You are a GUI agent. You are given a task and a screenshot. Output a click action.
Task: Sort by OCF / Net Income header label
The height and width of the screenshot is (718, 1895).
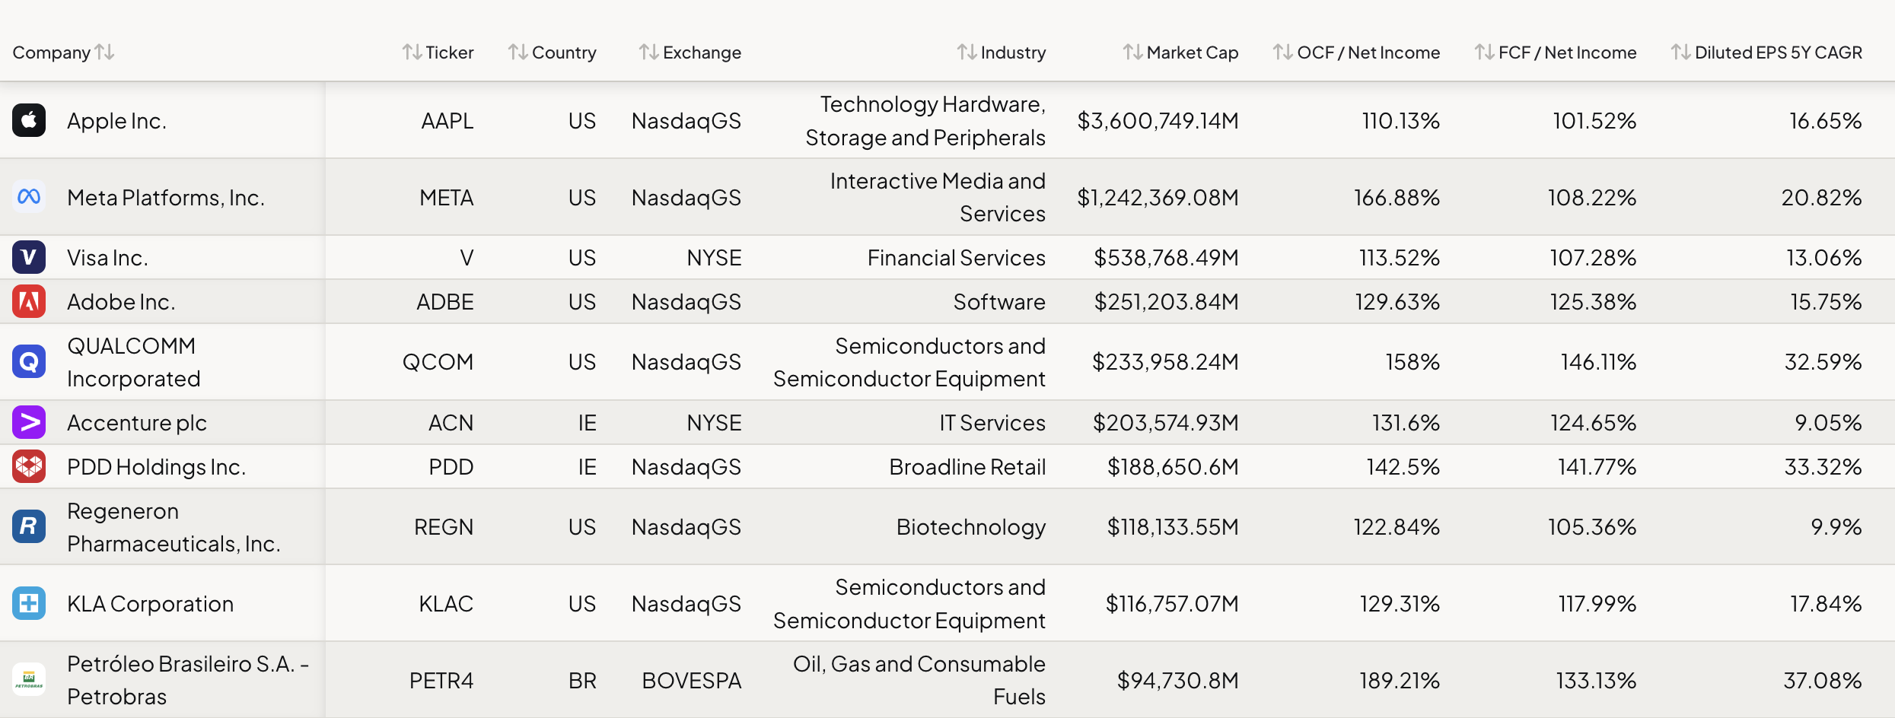coord(1368,52)
